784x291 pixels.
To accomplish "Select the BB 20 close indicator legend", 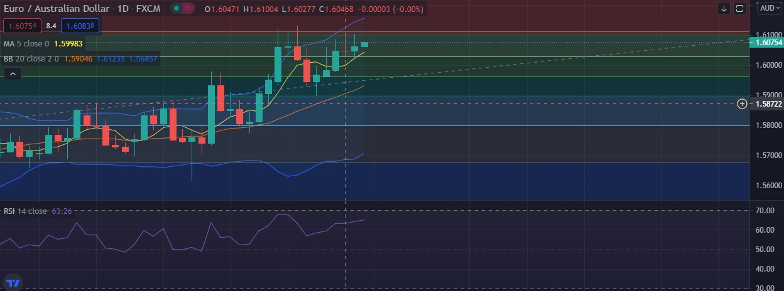I will click(x=30, y=58).
